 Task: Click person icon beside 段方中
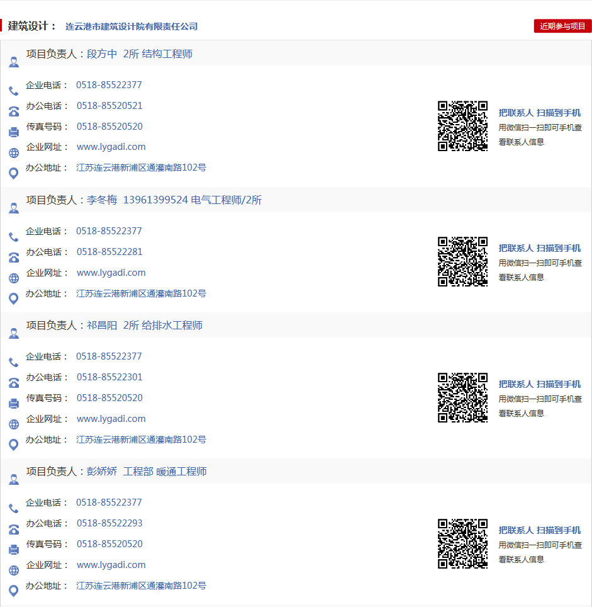[x=14, y=62]
